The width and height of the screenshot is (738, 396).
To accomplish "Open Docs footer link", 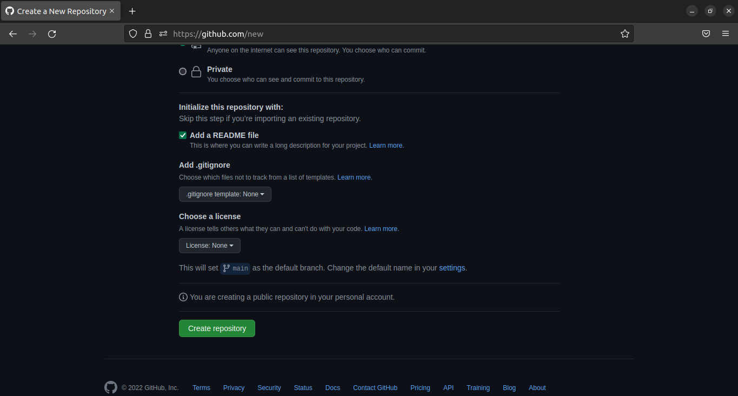I will (333, 388).
